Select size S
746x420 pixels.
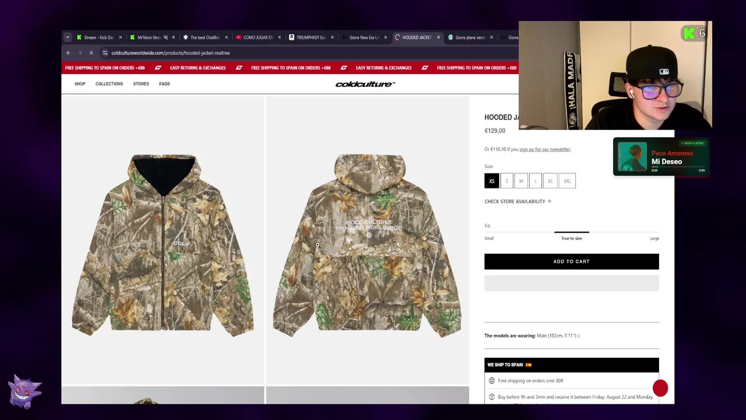click(x=506, y=181)
